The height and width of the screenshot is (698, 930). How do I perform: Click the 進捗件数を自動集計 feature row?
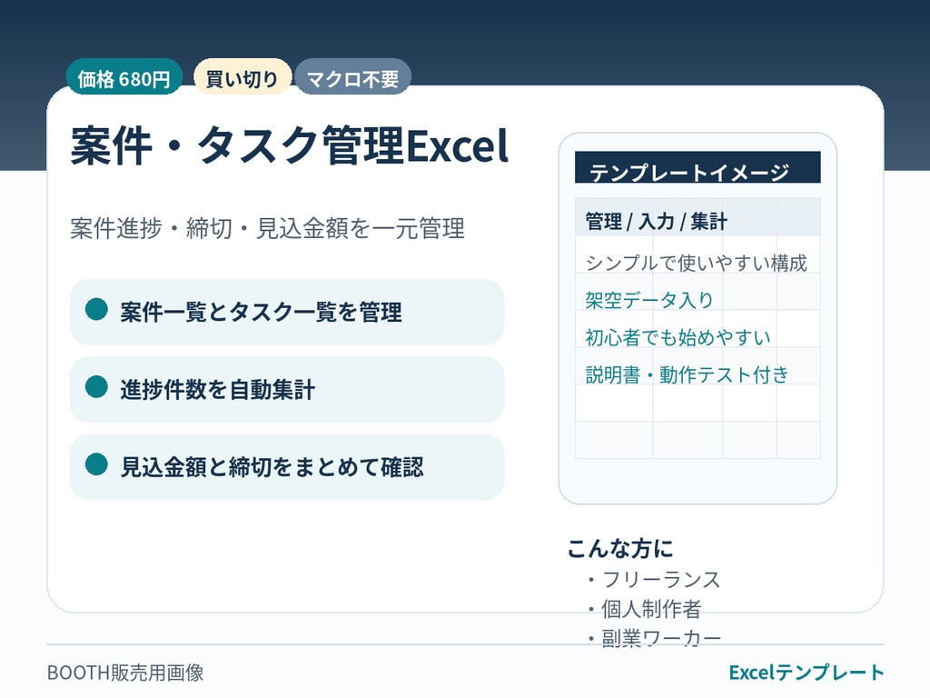[x=287, y=390]
